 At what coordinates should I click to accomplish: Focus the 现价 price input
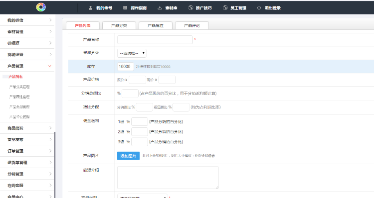[167, 80]
